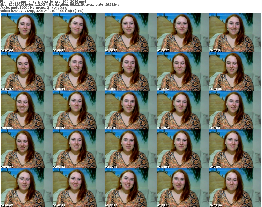Select the thumbnail at 00:01:42
Image resolution: width=262 pixels, height=207 pixels.
click(x=79, y=149)
